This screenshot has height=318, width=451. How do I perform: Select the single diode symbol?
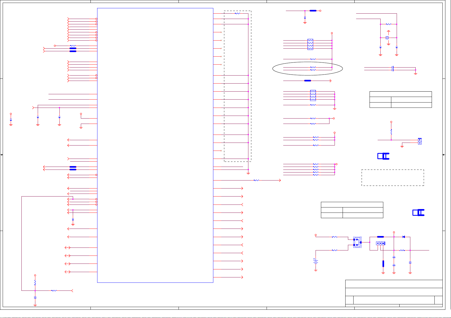point(404,237)
